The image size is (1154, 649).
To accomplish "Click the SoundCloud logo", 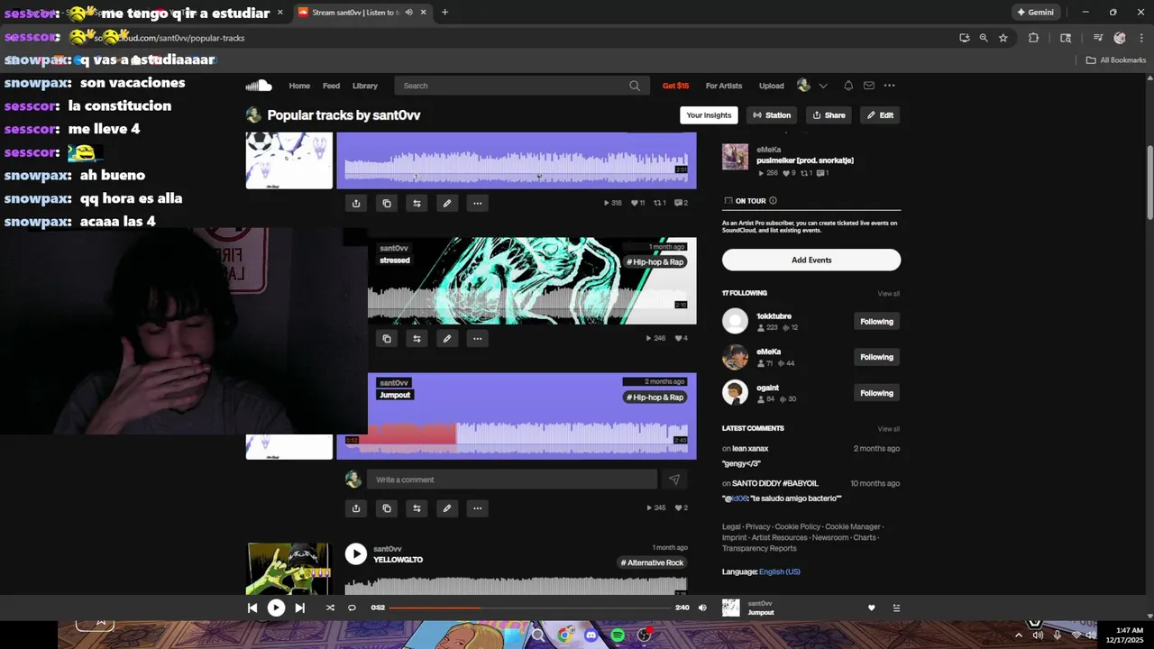I will click(x=259, y=86).
